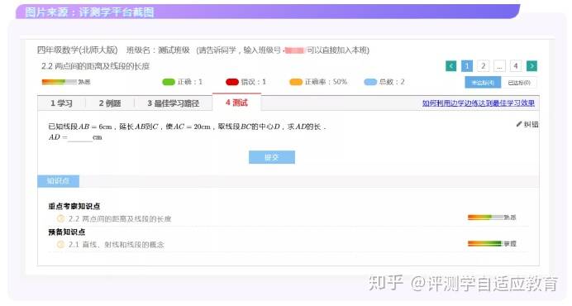Switch to the 1 学习 tab
Viewport: 572px width, 306px height.
click(62, 103)
